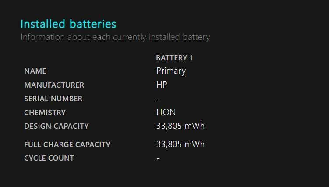The height and width of the screenshot is (187, 329).
Task: Select the BATTERY 1 column header
Action: click(x=174, y=58)
